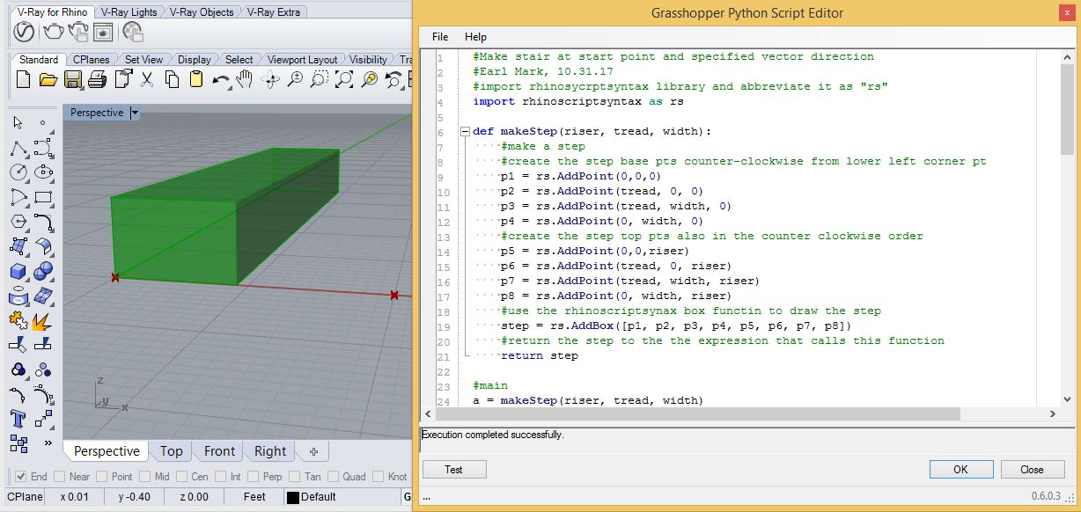Select the Rotate view tool
Viewport: 1081px width, 512px height.
click(x=270, y=80)
